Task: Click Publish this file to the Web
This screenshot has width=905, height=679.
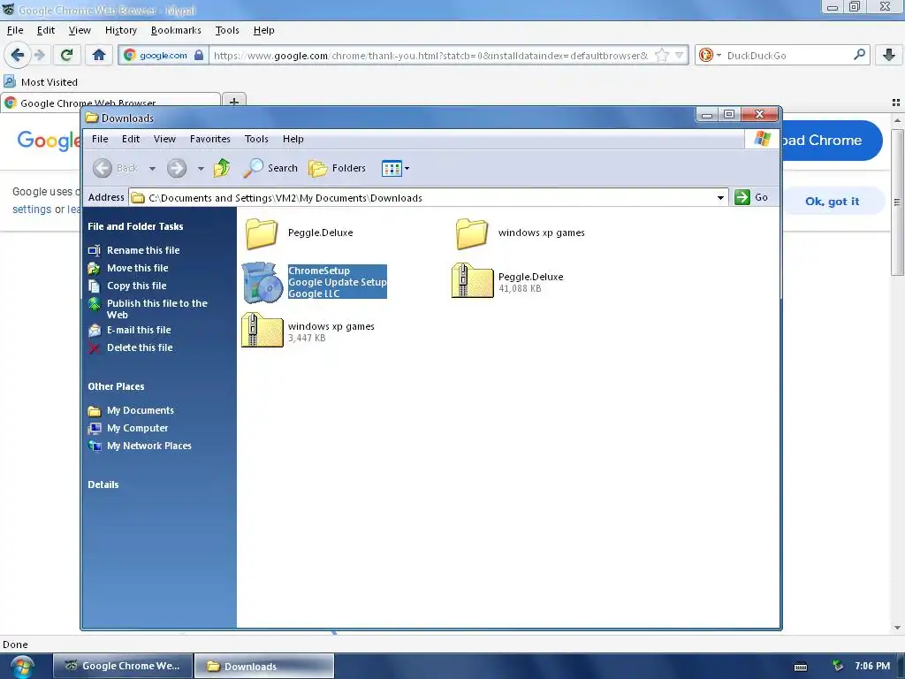Action: pyautogui.click(x=157, y=309)
